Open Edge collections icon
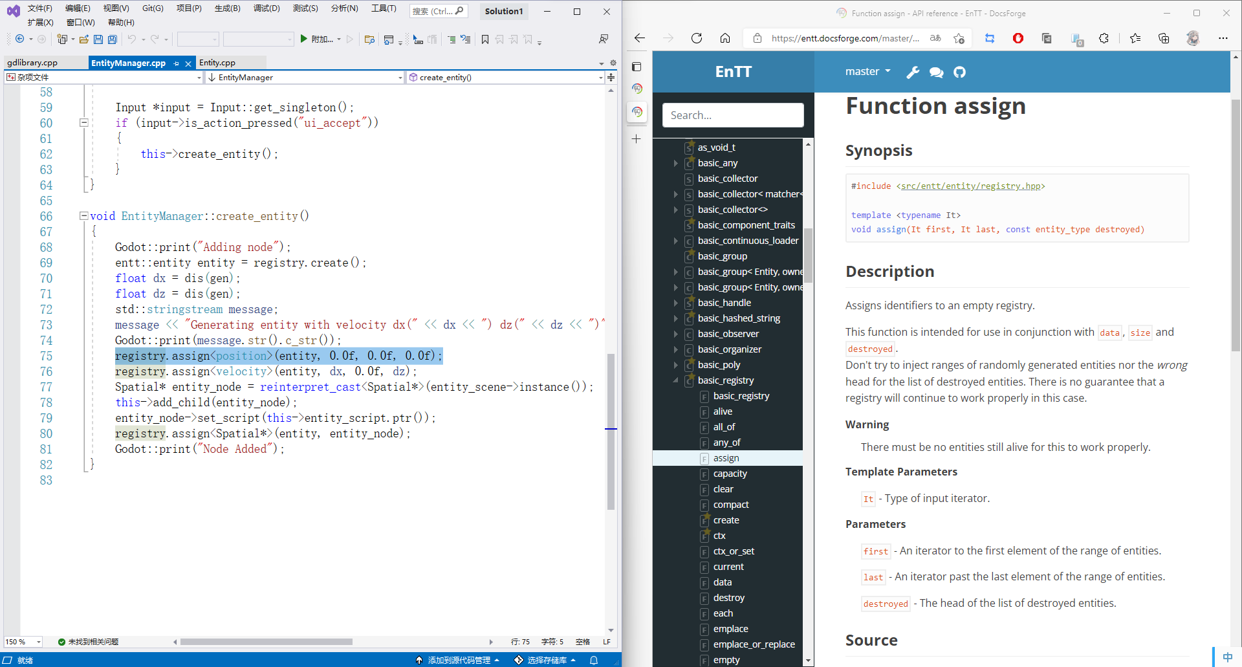Image resolution: width=1242 pixels, height=667 pixels. click(1164, 38)
